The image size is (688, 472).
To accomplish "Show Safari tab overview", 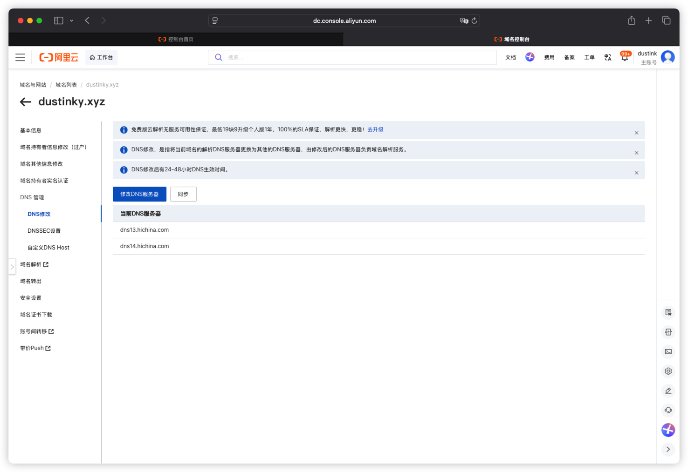I will [666, 20].
